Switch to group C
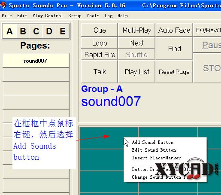The image size is (221, 195). pyautogui.click(x=36, y=31)
